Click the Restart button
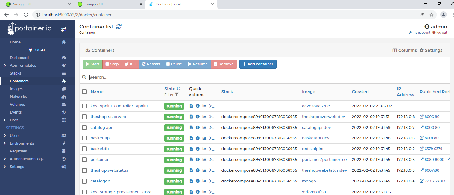Image resolution: width=454 pixels, height=195 pixels. pos(151,64)
